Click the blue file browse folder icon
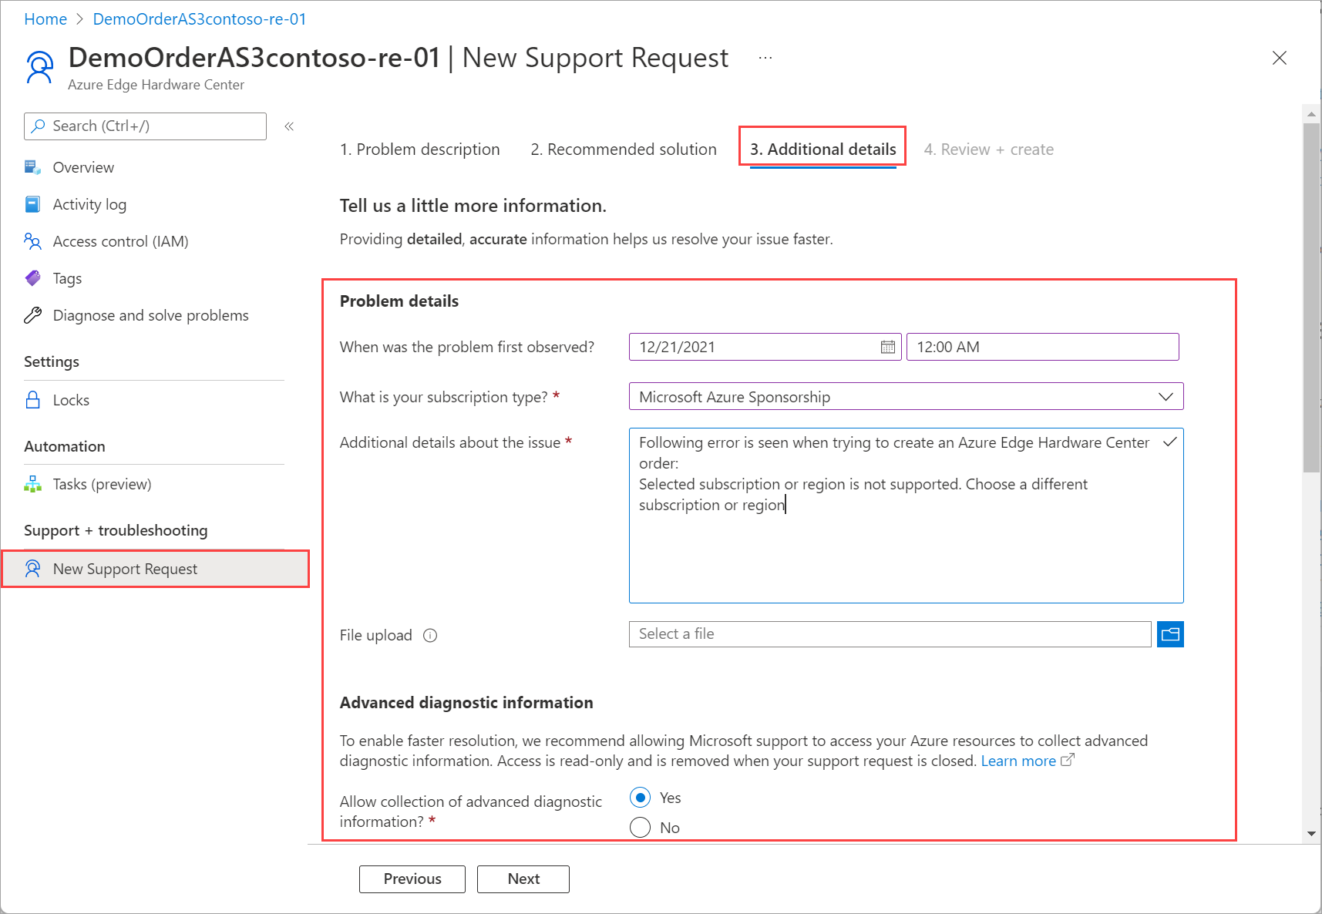This screenshot has width=1322, height=914. click(x=1170, y=634)
